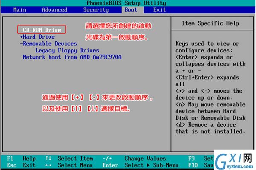
Task: Click the -/+ Change Values hint
Action: [134, 159]
